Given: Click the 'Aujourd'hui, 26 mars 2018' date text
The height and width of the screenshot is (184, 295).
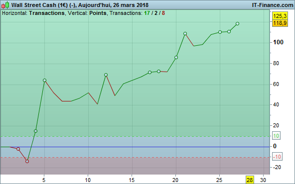Looking at the screenshot, I should (113, 5).
